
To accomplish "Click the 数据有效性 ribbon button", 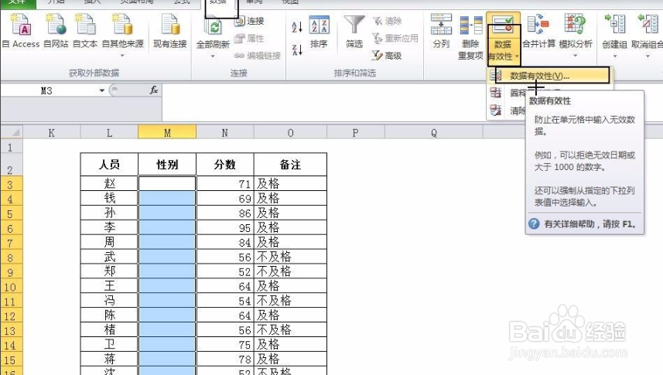I will 503,38.
